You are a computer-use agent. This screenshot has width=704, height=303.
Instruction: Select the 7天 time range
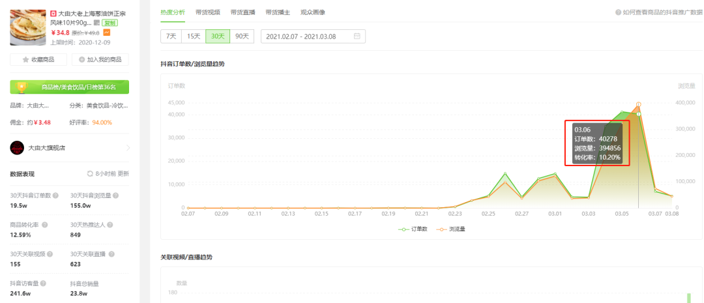pos(171,36)
